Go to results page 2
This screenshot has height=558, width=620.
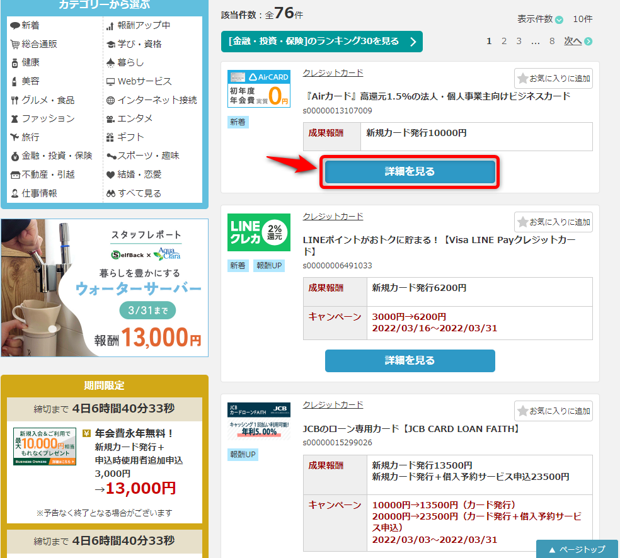[x=504, y=41]
